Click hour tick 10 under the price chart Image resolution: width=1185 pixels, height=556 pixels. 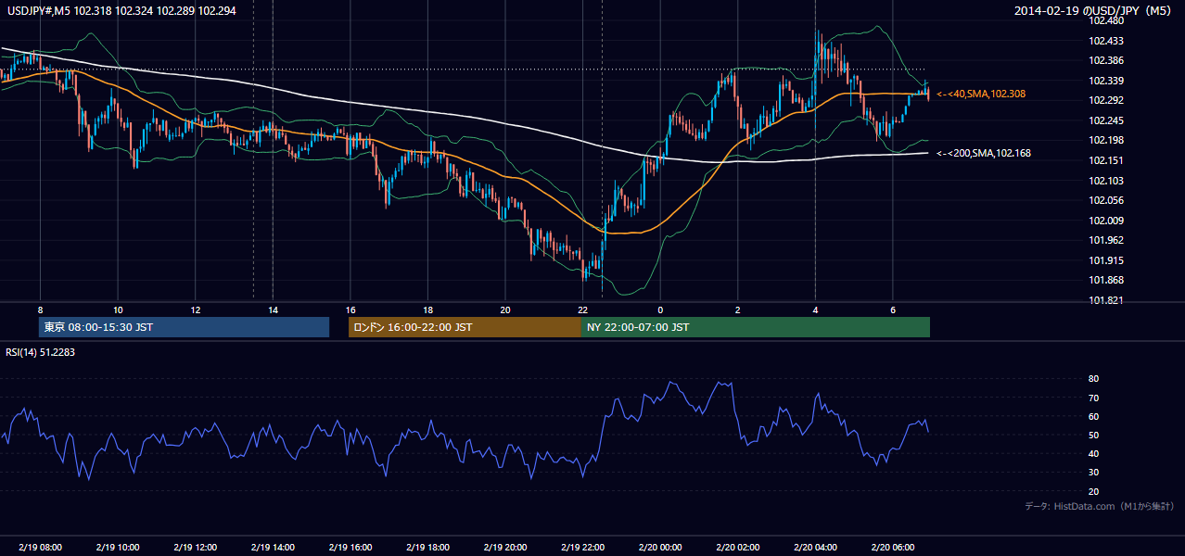point(118,310)
